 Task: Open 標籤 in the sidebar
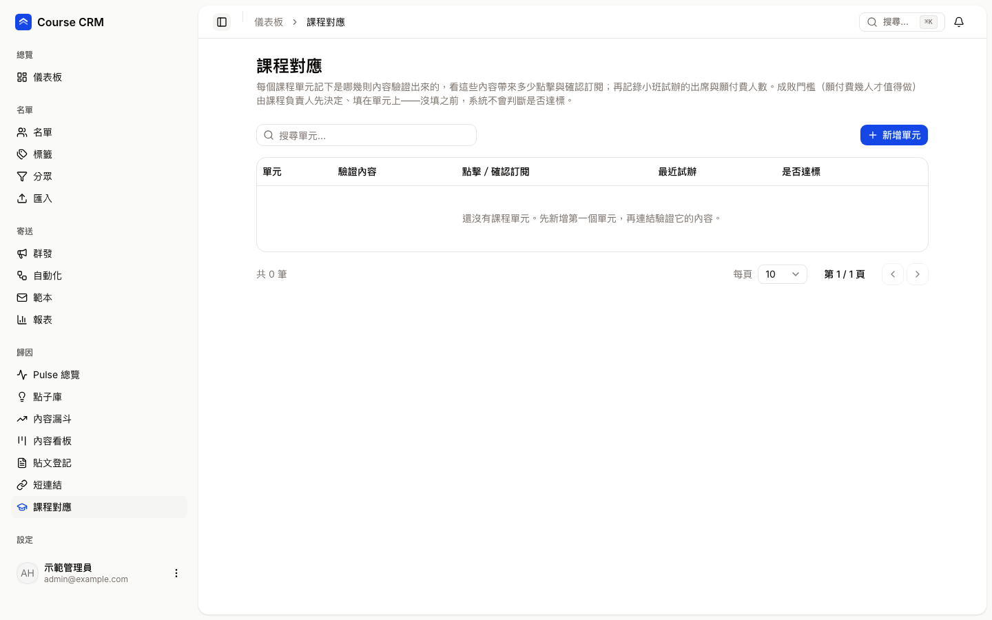[99, 154]
